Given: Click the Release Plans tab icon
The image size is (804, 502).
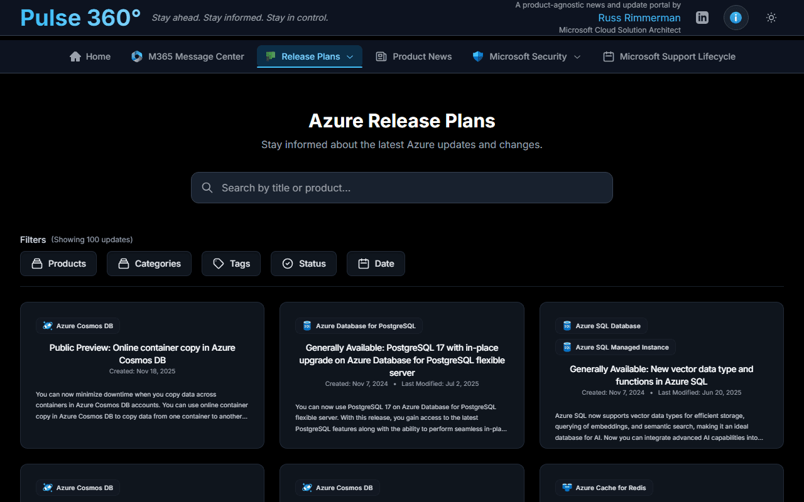Looking at the screenshot, I should [271, 56].
